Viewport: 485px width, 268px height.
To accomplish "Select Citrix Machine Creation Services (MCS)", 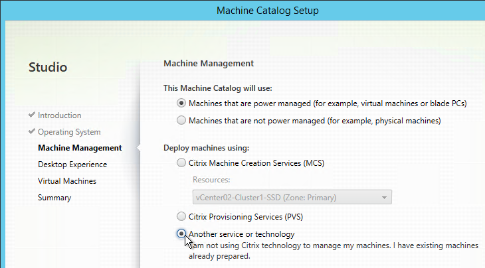I will [x=181, y=163].
